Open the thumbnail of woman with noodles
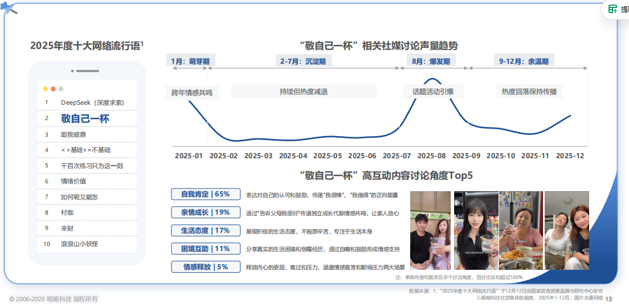This screenshot has height=304, width=629. point(521,230)
